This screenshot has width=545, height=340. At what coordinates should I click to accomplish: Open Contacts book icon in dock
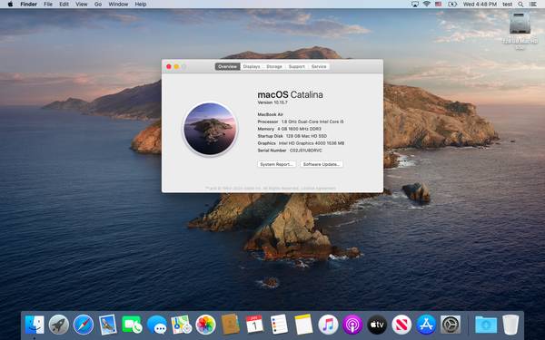coord(230,325)
